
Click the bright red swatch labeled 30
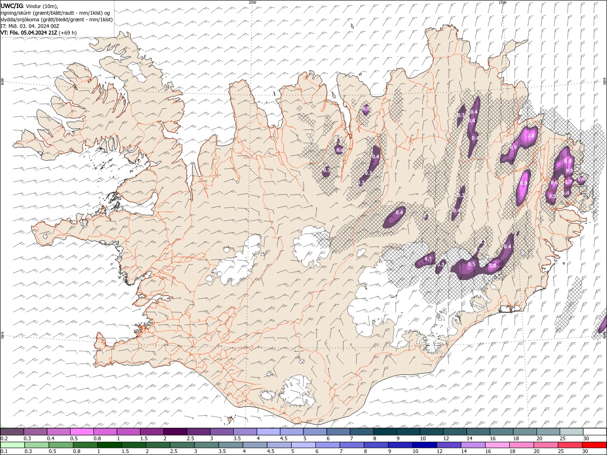coord(594,445)
